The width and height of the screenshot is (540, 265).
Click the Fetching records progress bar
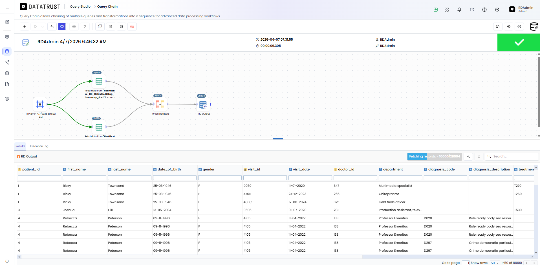(435, 156)
